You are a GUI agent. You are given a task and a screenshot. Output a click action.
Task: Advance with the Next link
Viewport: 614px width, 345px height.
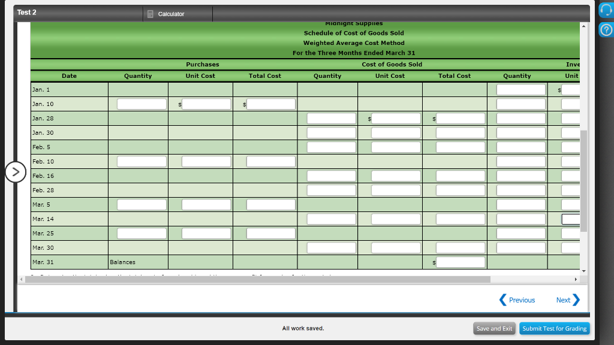coord(564,299)
